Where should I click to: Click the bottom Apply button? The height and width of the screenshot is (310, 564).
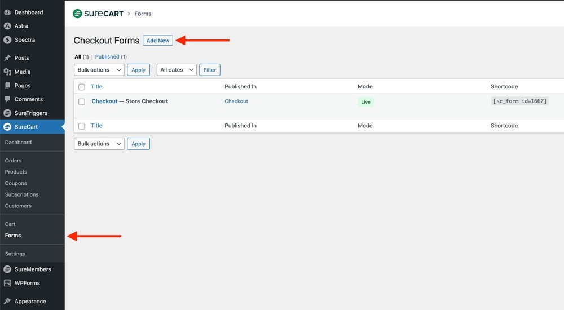tap(139, 144)
